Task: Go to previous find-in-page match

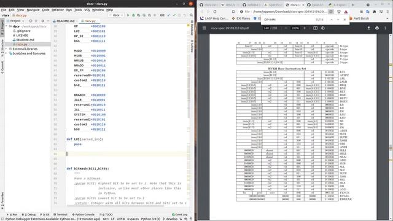Action: (x=332, y=20)
